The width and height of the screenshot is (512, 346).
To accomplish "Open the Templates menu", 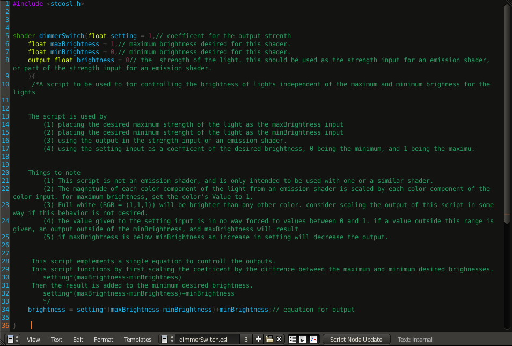I will (137, 339).
